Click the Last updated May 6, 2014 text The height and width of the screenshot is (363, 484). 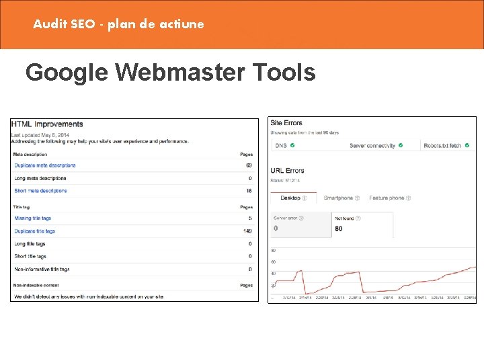[40, 135]
